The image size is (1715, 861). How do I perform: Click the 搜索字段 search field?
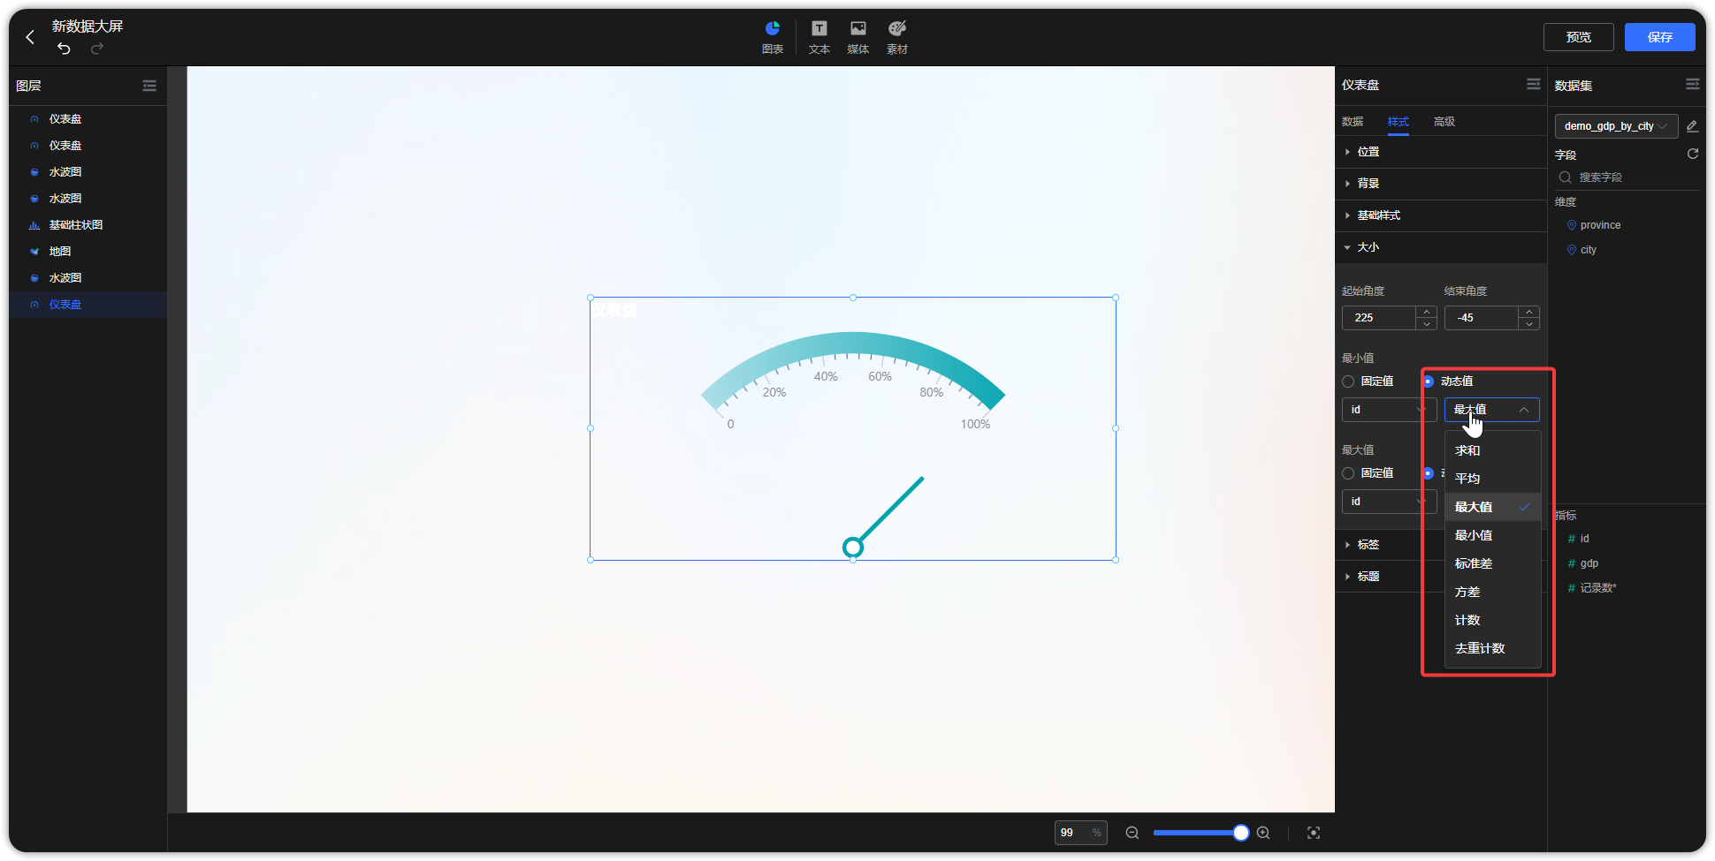pyautogui.click(x=1627, y=177)
